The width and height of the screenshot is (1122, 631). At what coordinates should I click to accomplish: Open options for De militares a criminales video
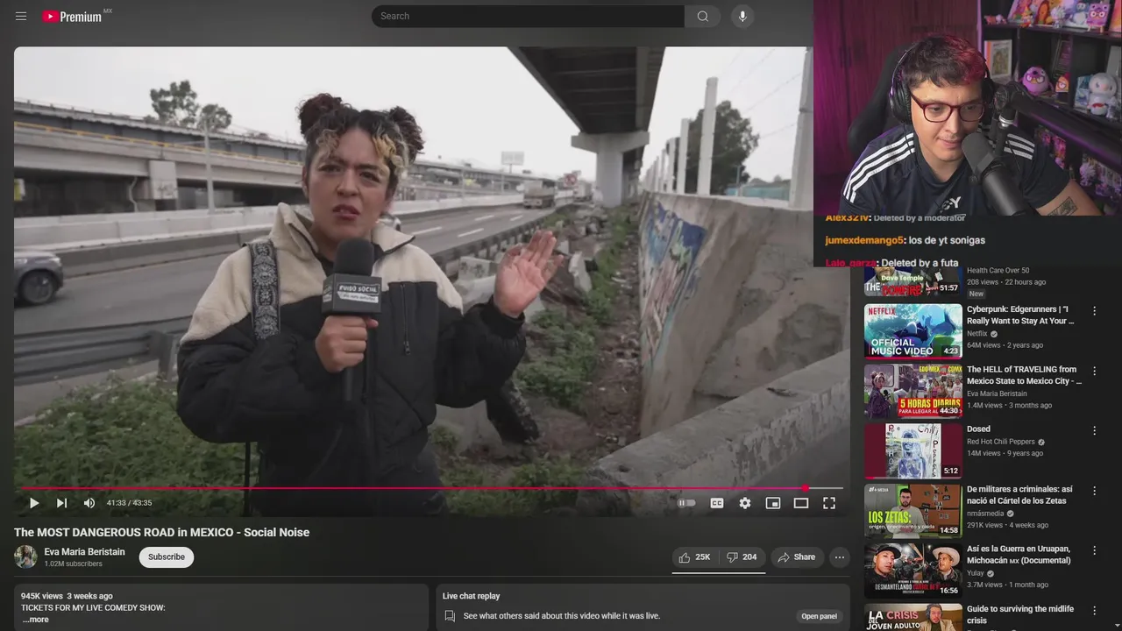coord(1094,491)
